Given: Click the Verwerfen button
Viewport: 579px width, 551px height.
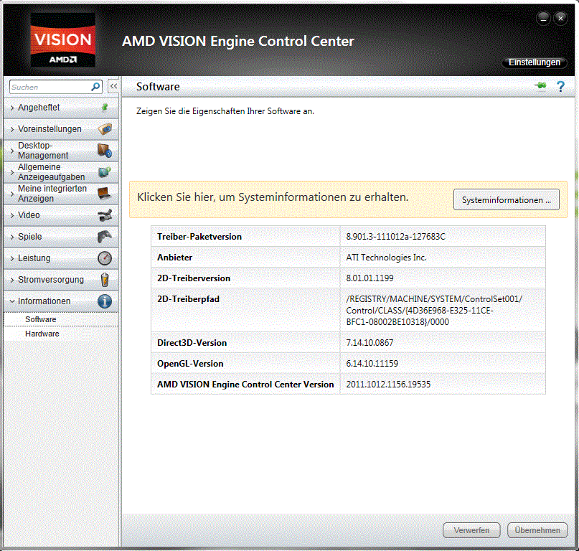Looking at the screenshot, I should tap(471, 530).
